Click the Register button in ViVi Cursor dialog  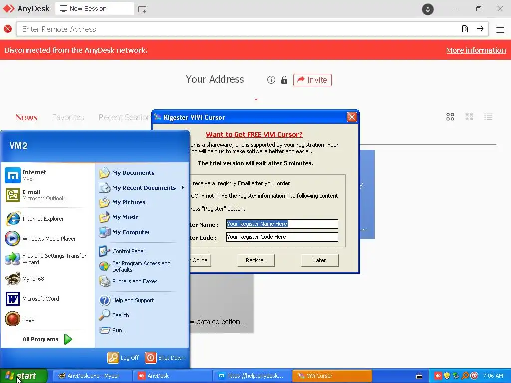pyautogui.click(x=256, y=260)
